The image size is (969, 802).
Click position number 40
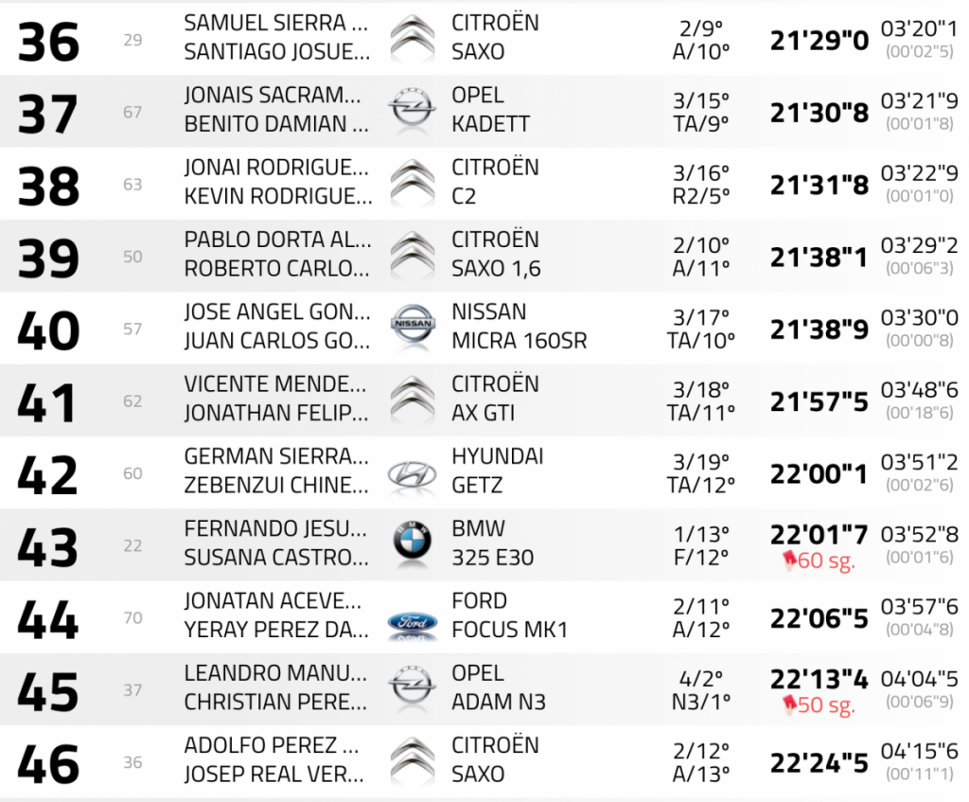click(48, 329)
